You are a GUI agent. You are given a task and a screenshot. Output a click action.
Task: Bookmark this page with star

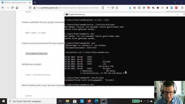(x=117, y=8)
